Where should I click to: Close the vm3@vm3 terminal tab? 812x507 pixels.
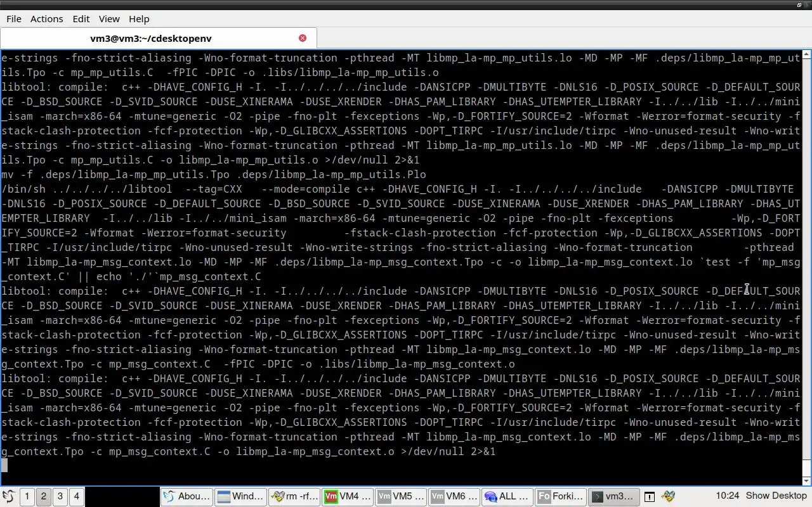pyautogui.click(x=303, y=38)
